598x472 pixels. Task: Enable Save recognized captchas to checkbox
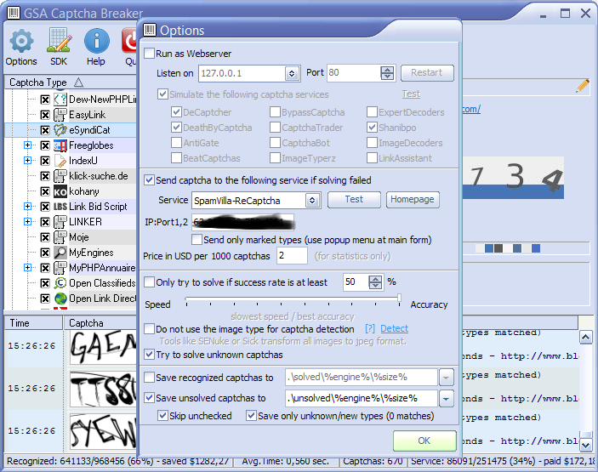pos(150,378)
